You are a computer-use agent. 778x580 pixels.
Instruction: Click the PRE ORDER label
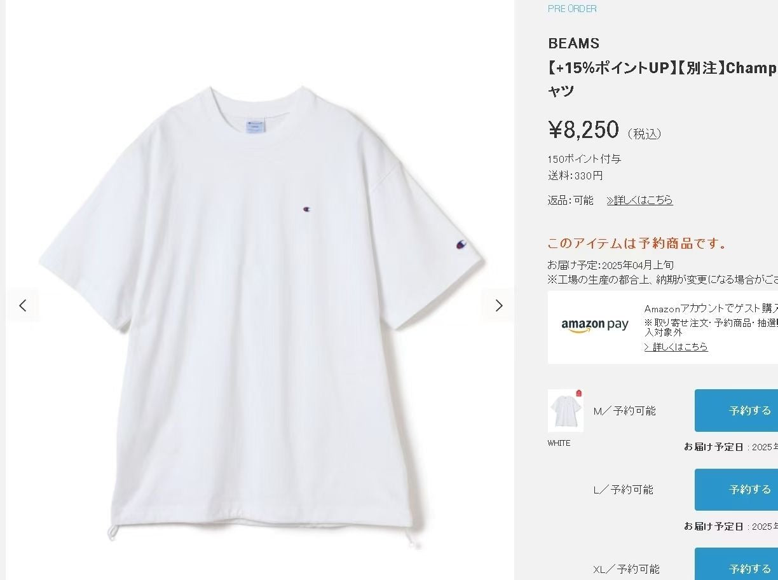pos(572,9)
